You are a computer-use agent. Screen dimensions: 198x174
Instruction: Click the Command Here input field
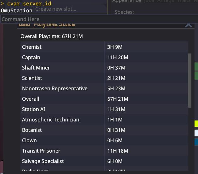pos(94,19)
